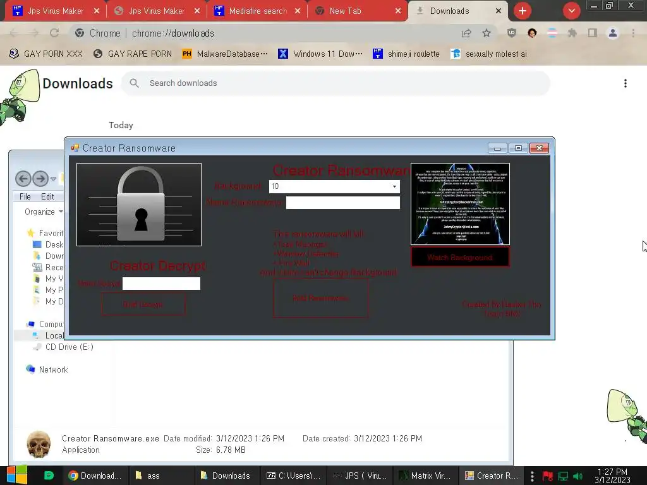The width and height of the screenshot is (647, 485).
Task: Switch to the second Jps Virus Maker tab
Action: point(157,11)
